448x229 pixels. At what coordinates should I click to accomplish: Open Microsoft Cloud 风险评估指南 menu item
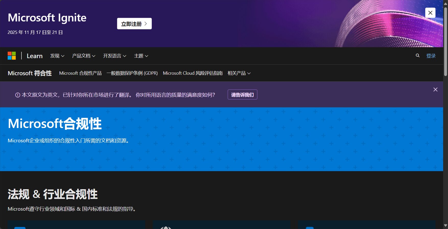coord(193,73)
